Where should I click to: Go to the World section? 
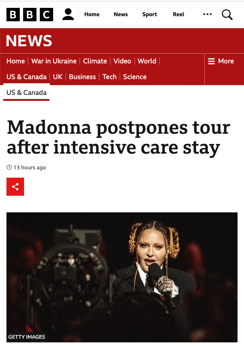147,61
